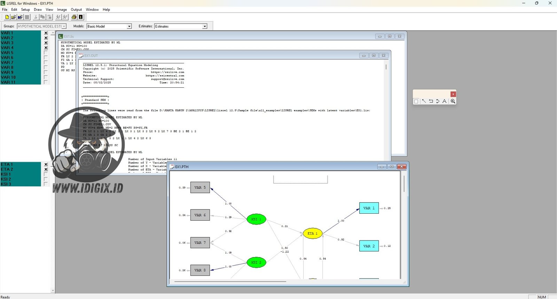This screenshot has height=299, width=557.
Task: Click the Print toolbar icon
Action: tap(74, 17)
